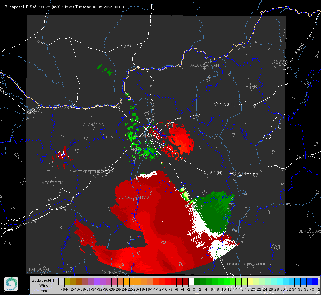Click the MISKOLC city label

pos(284,62)
